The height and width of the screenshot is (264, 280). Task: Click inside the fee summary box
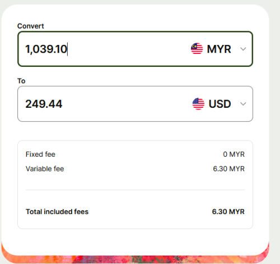[135, 185]
